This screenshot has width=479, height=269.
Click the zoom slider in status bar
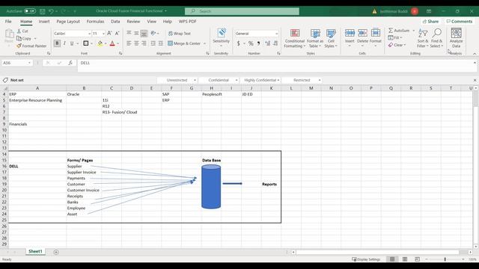445,259
